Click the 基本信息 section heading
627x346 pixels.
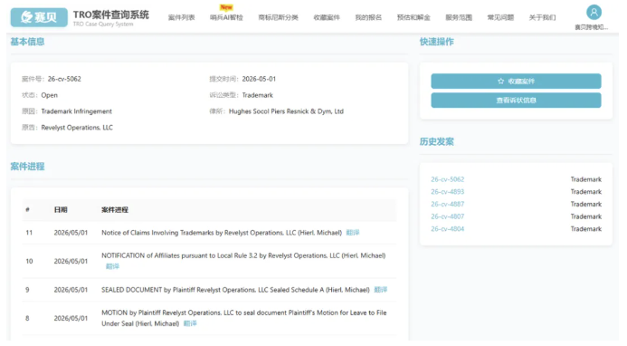pos(27,42)
